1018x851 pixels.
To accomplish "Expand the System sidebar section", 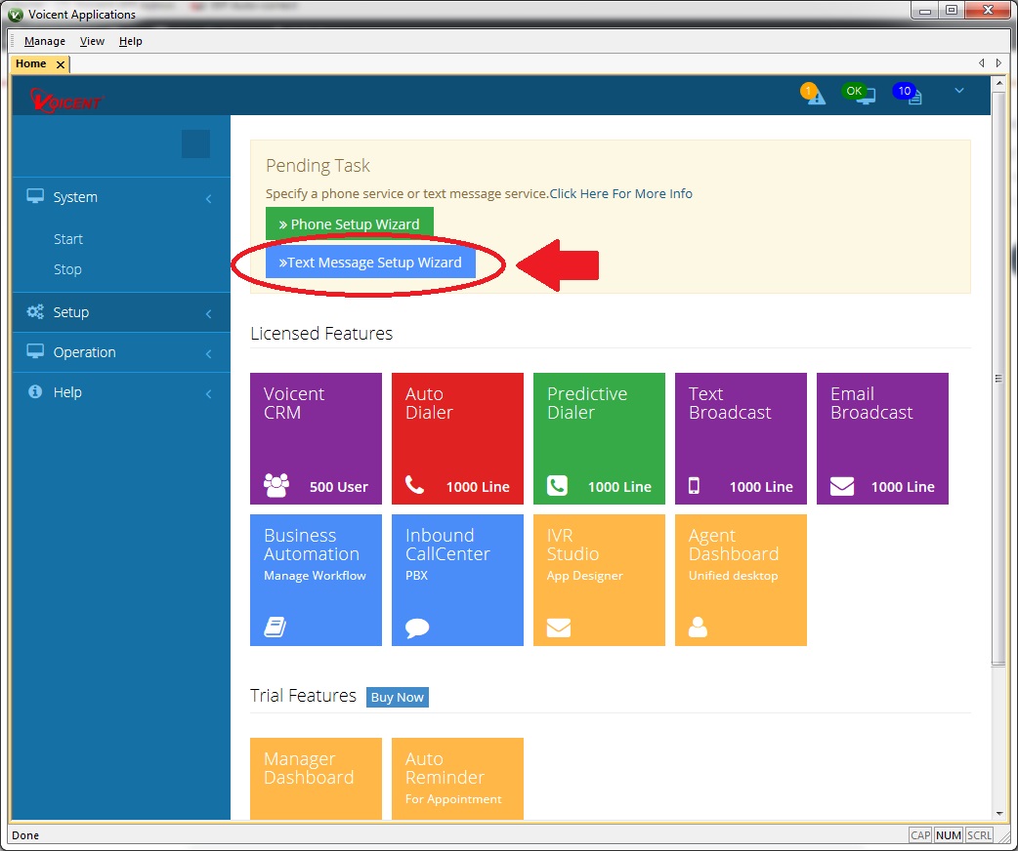I will click(120, 197).
